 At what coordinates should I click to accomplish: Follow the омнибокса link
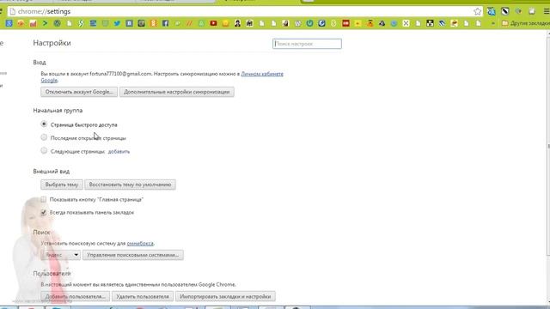(x=140, y=243)
